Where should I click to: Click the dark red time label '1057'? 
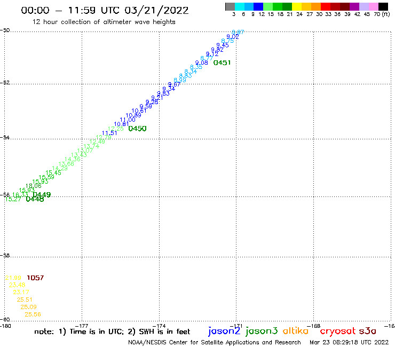pyautogui.click(x=35, y=278)
